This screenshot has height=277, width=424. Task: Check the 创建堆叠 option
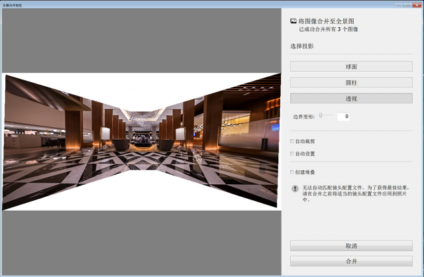[293, 172]
